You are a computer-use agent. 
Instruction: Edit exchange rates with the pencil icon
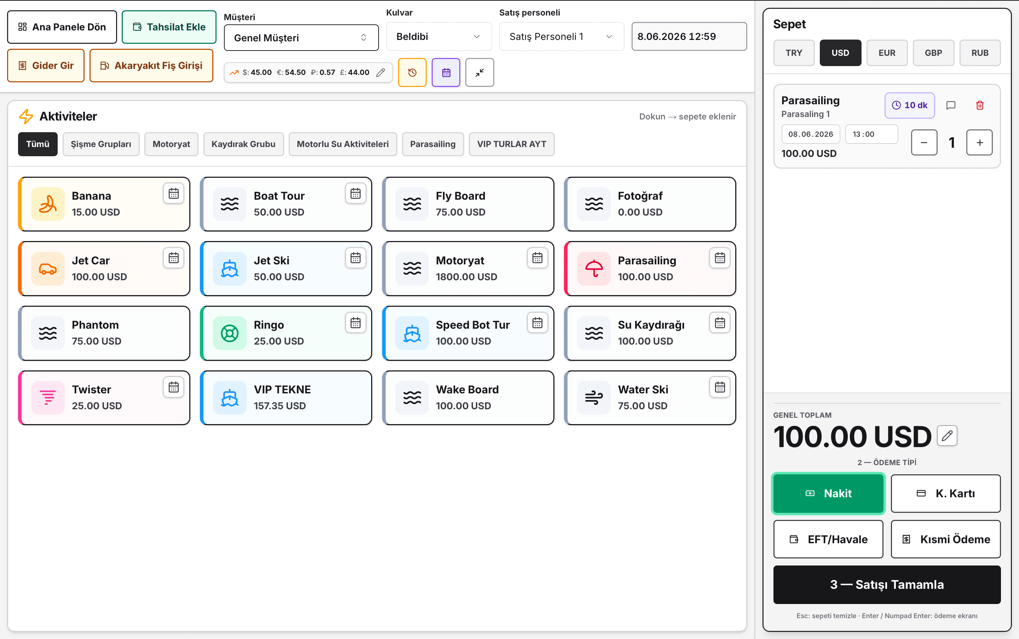pyautogui.click(x=381, y=73)
